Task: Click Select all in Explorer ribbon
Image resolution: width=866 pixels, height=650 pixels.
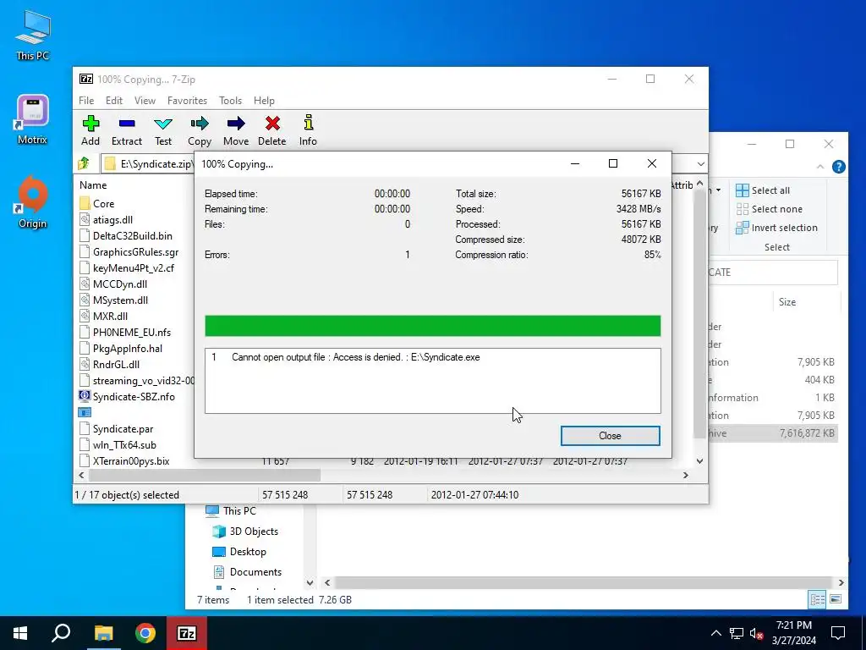Action: pos(763,190)
